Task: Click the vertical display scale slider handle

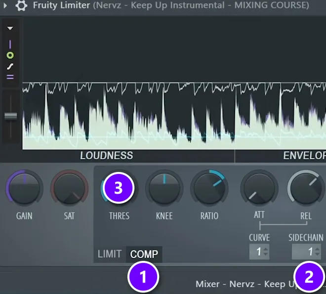Action: 10,116
